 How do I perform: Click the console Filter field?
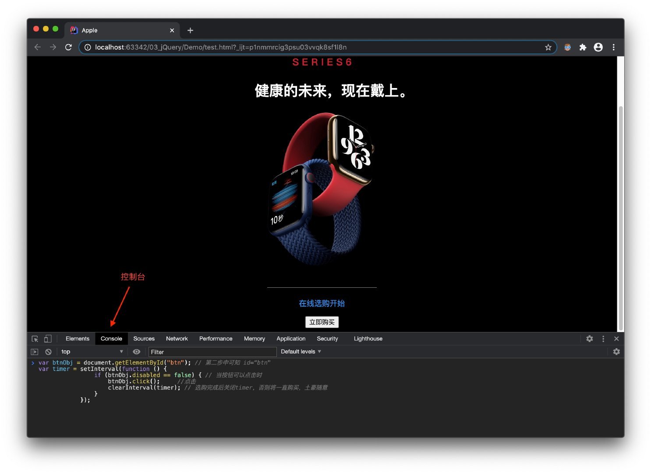pos(212,352)
